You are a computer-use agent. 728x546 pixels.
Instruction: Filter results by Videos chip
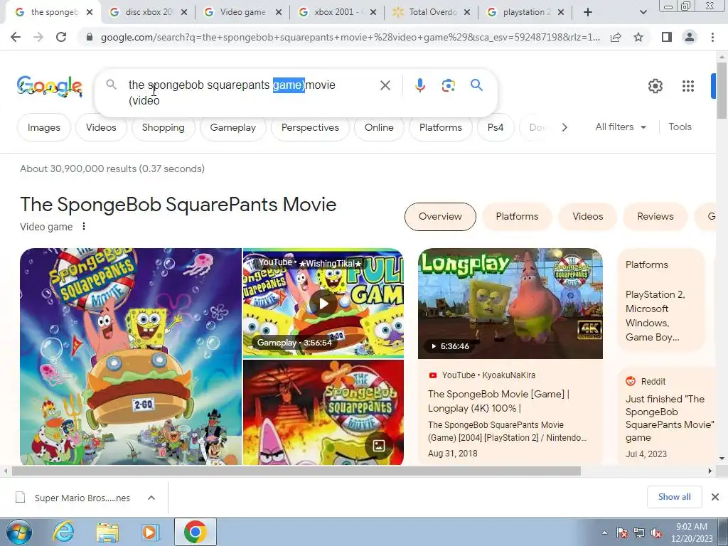pos(101,127)
